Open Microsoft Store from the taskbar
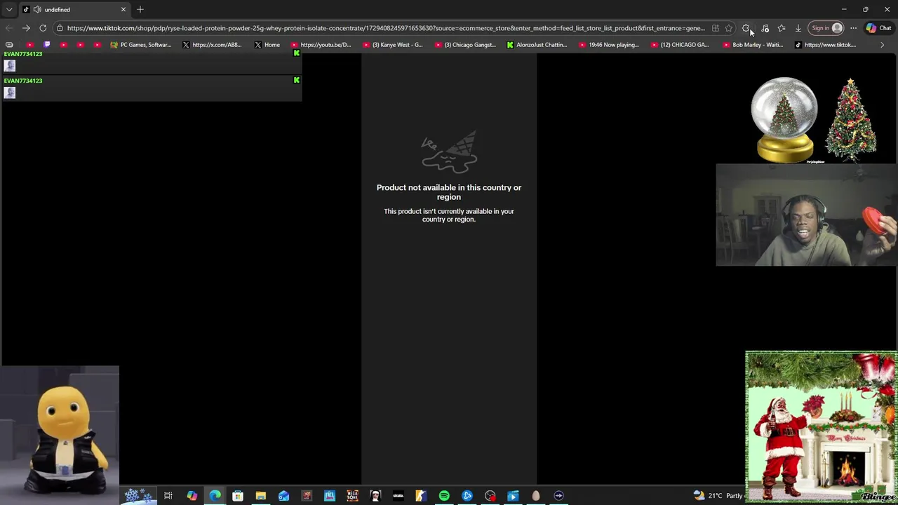898x505 pixels. (x=238, y=496)
